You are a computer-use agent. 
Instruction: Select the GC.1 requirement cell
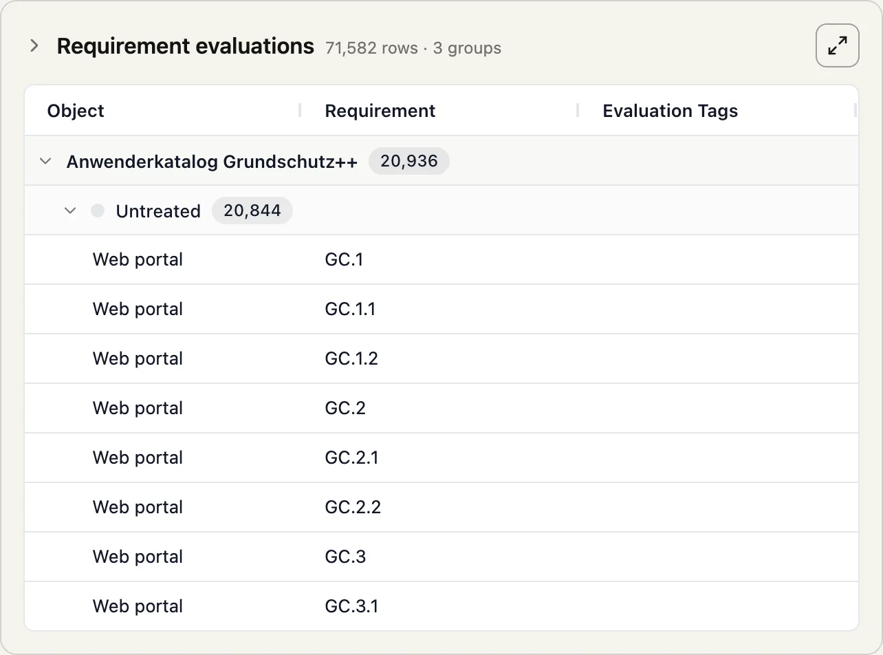pos(345,259)
